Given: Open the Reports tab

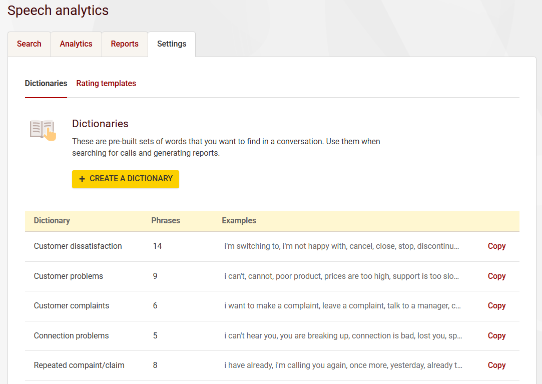Looking at the screenshot, I should point(125,44).
